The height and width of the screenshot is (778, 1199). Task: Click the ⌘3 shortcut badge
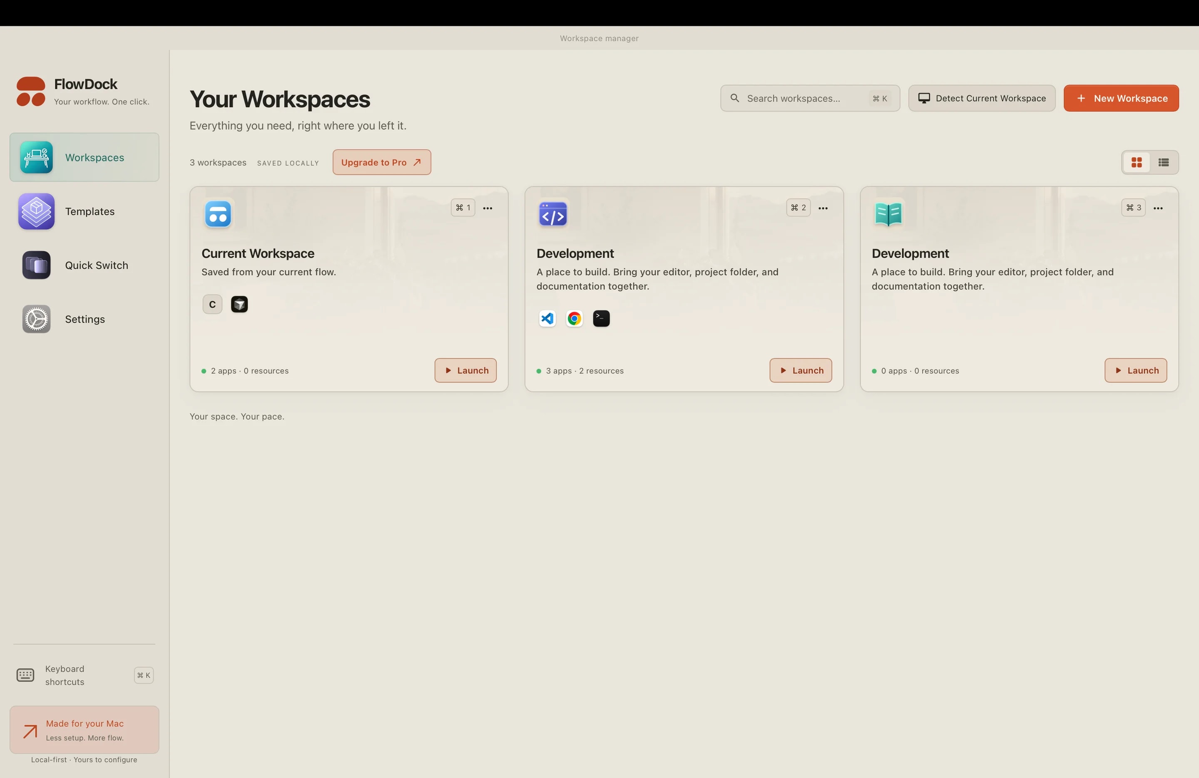pyautogui.click(x=1134, y=208)
